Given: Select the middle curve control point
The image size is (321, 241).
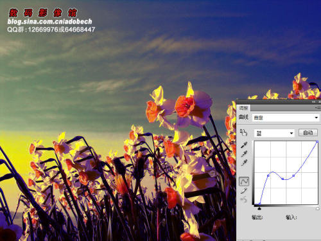Looking at the screenshot, I should point(283,179).
